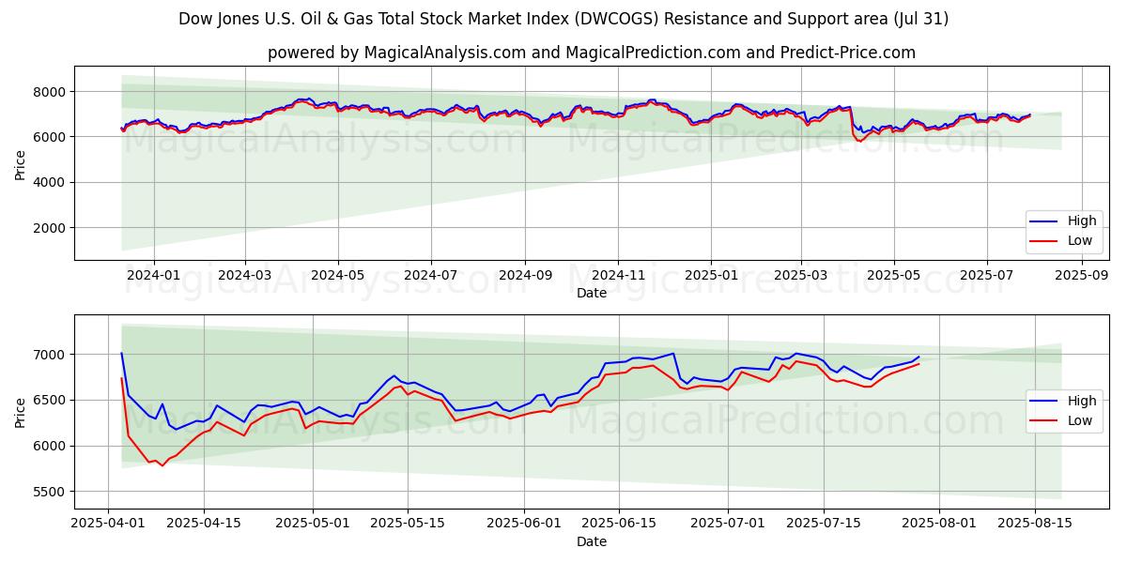Click the blue High line swatch in lower legend
This screenshot has width=1127, height=563.
(1045, 402)
